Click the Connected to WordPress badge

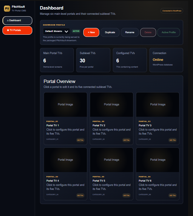(x=172, y=11)
